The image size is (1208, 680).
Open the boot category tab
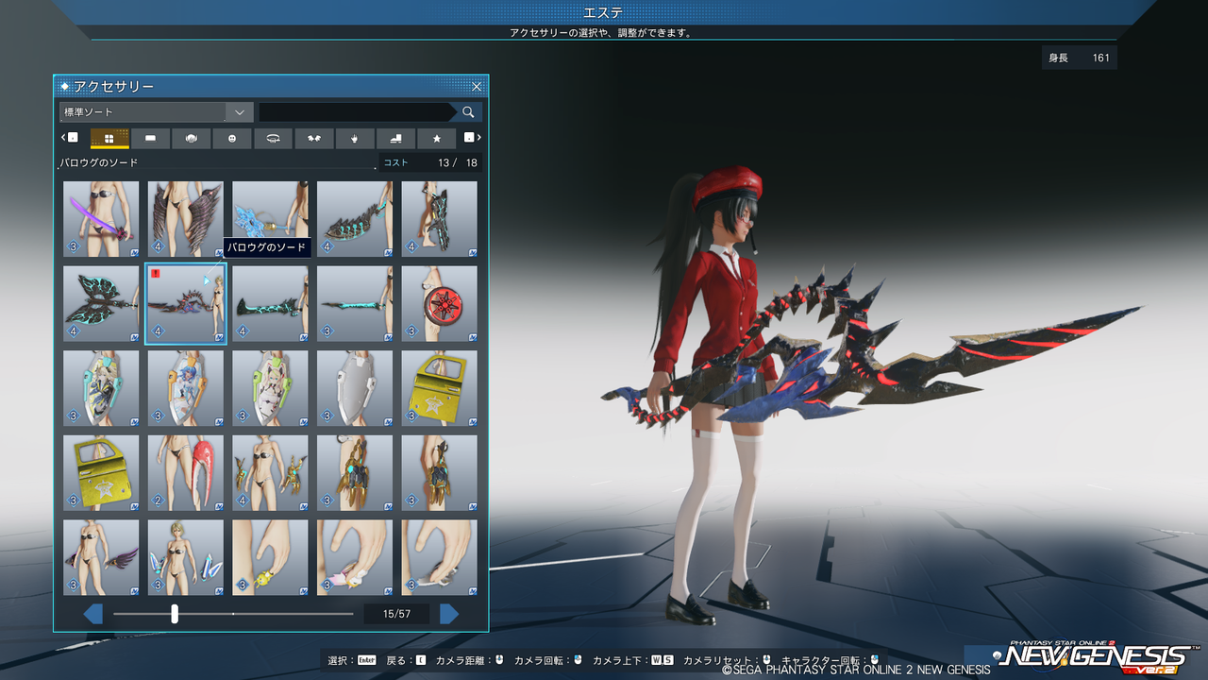(395, 138)
